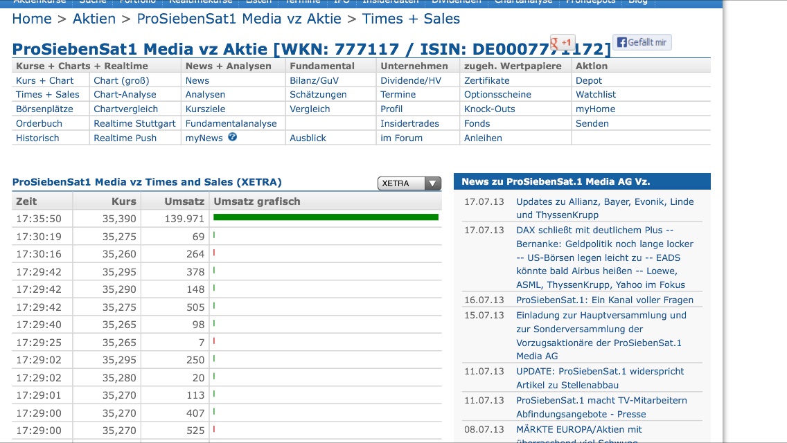Open myHome link
This screenshot has height=443, width=787.
595,109
